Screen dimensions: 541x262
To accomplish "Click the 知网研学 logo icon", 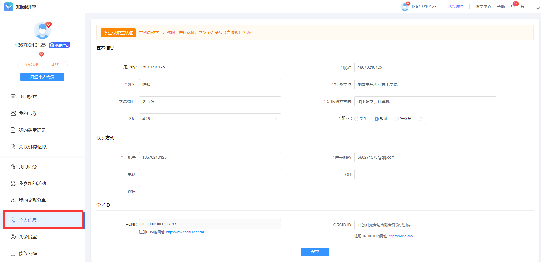I will (9, 7).
